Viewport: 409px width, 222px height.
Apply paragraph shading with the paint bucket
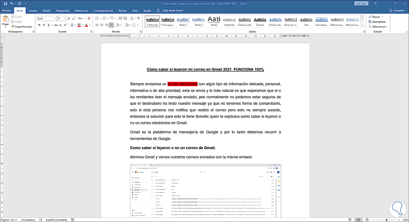[x=127, y=25]
